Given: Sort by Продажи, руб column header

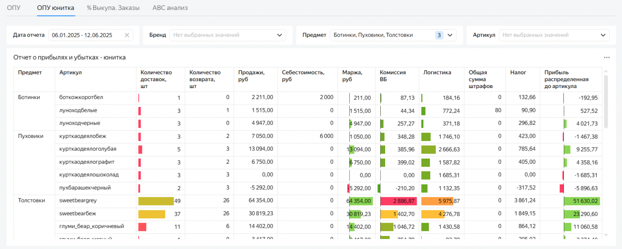Looking at the screenshot, I should pos(251,73).
